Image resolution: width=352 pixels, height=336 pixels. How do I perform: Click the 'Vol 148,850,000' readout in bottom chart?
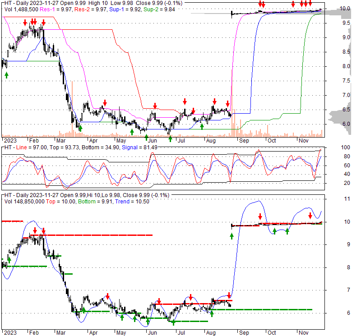(x=24, y=202)
